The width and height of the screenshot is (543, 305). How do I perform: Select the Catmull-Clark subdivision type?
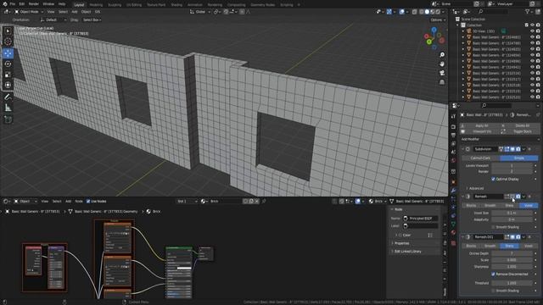click(480, 158)
